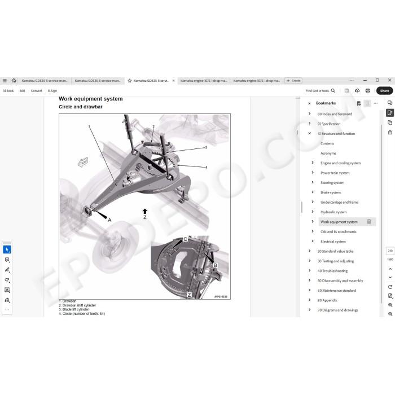Viewport: 395px width, 395px height.
Task: Select the fill and sign tool
Action: (x=7, y=300)
